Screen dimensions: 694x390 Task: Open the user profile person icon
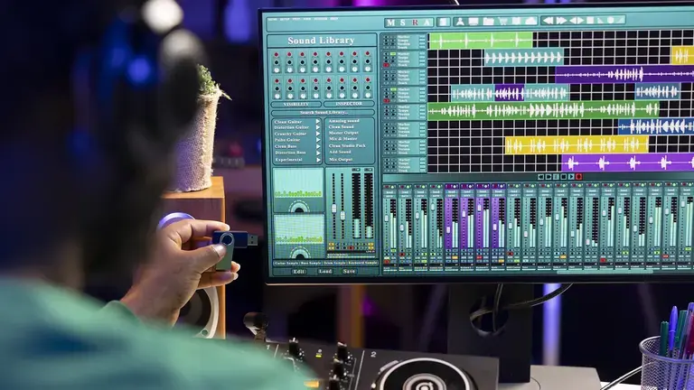click(x=460, y=22)
